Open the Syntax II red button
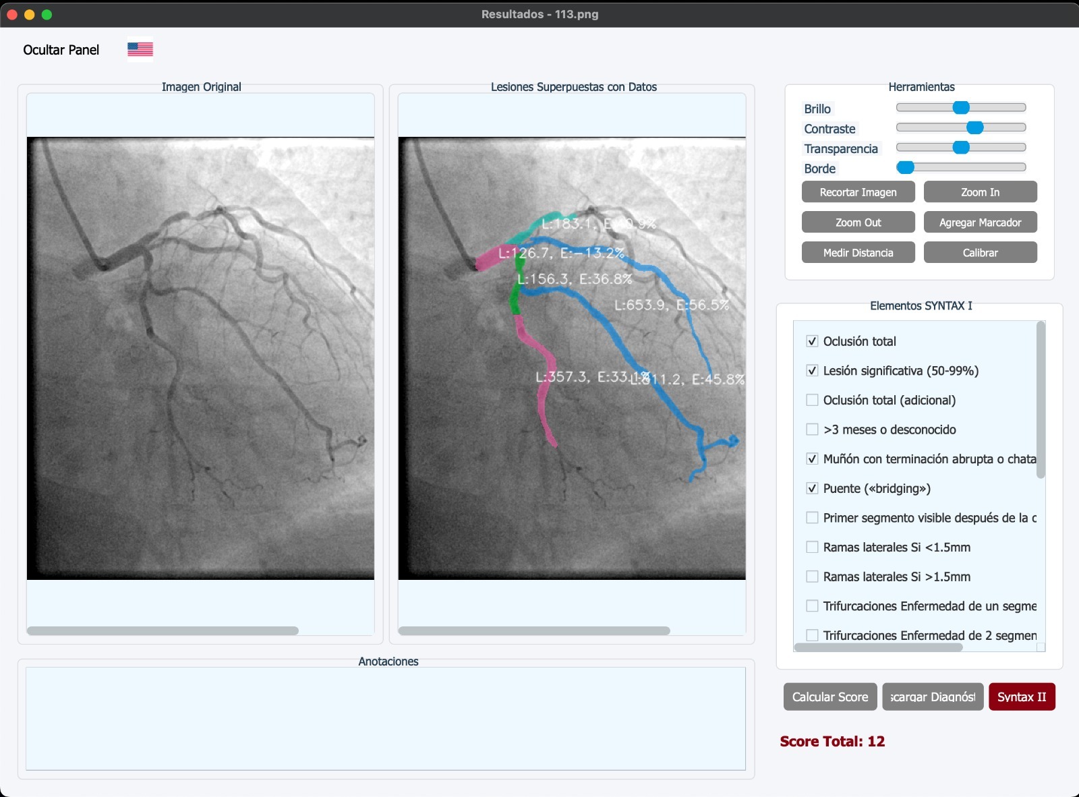This screenshot has height=797, width=1079. [1022, 697]
